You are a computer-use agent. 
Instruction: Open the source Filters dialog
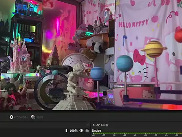tap(37, 117)
